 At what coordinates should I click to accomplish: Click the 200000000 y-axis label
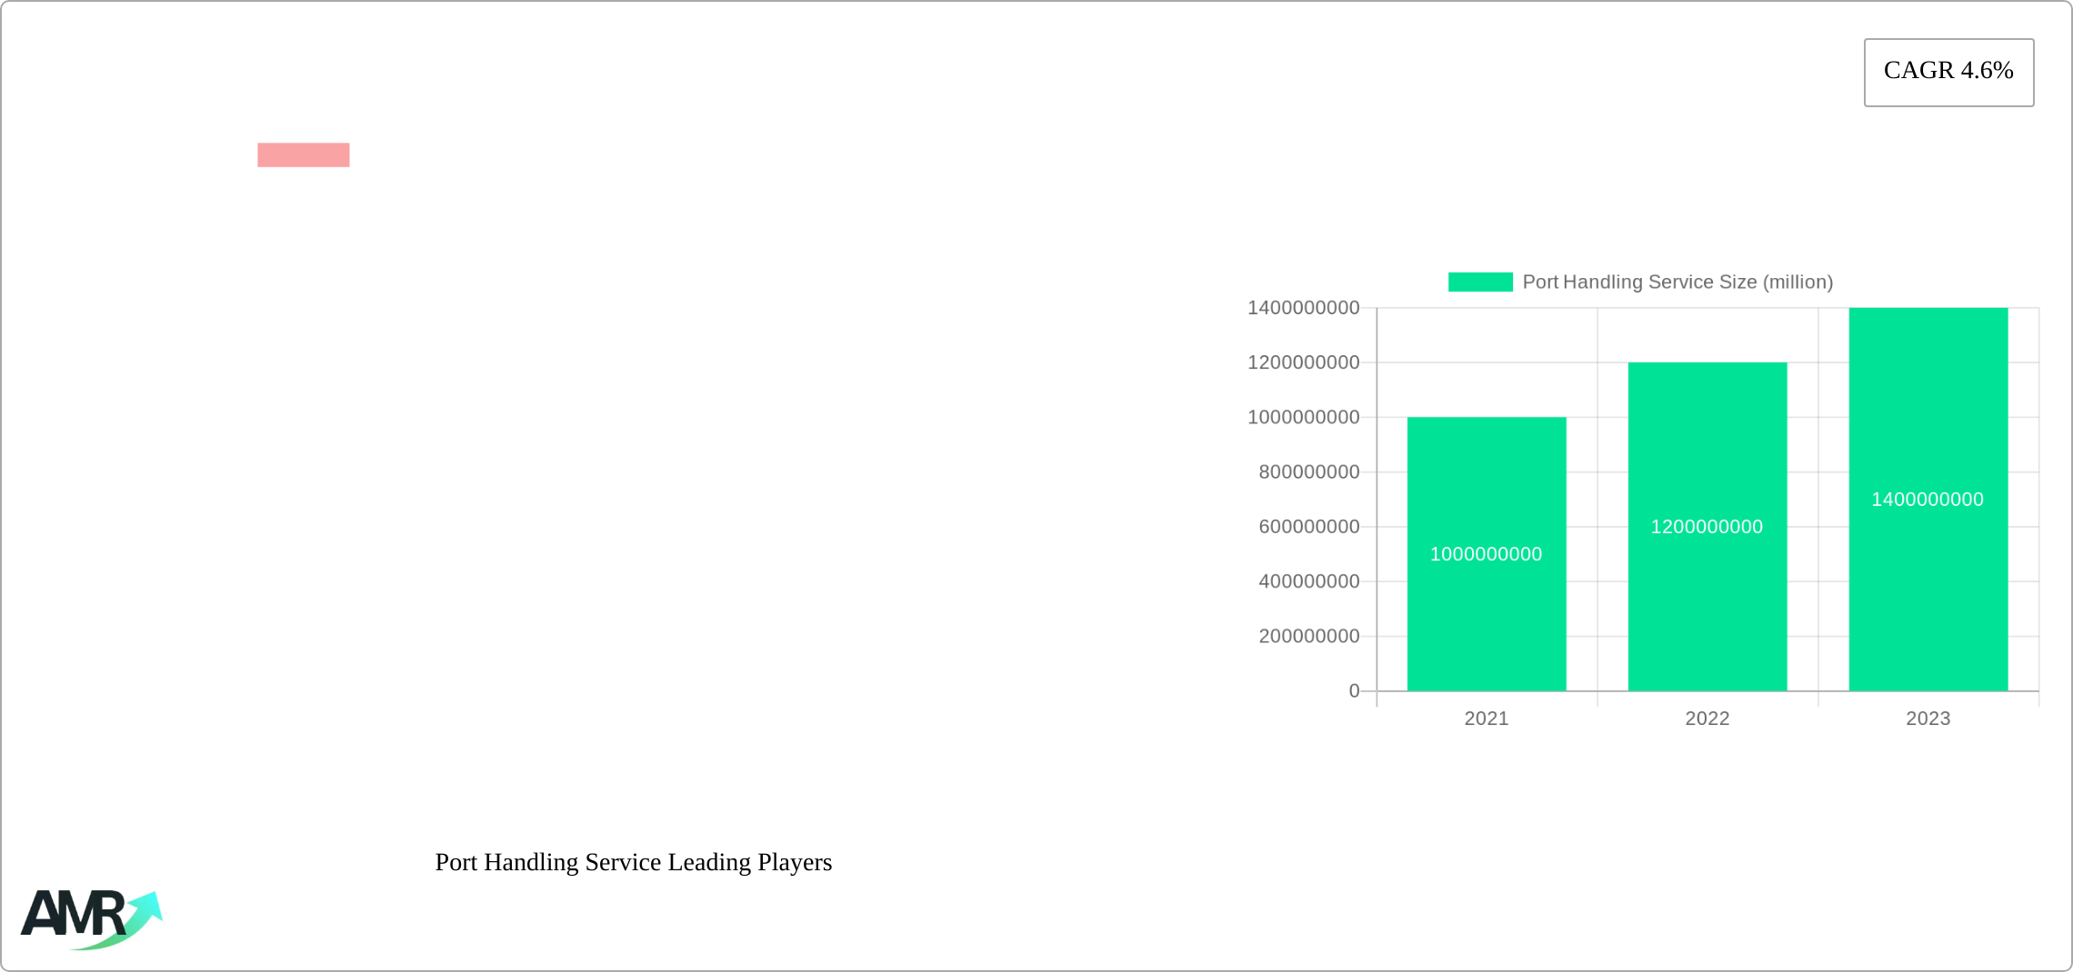[1308, 636]
